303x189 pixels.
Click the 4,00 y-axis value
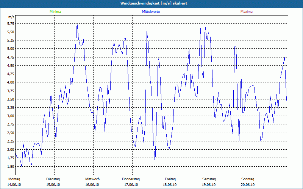(x=11, y=82)
